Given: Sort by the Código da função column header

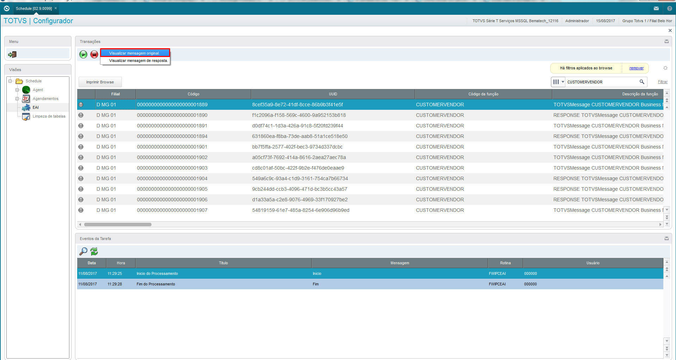Looking at the screenshot, I should (x=483, y=94).
